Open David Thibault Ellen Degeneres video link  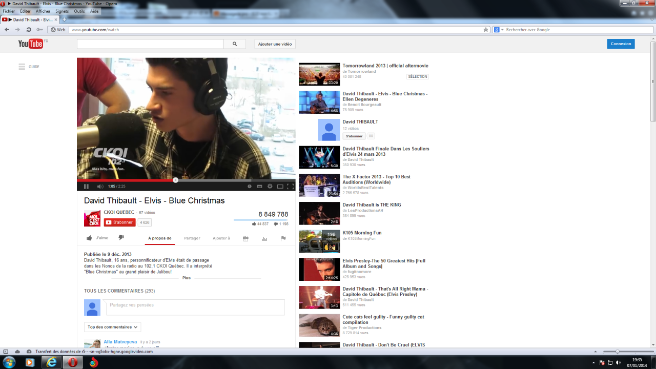click(385, 96)
